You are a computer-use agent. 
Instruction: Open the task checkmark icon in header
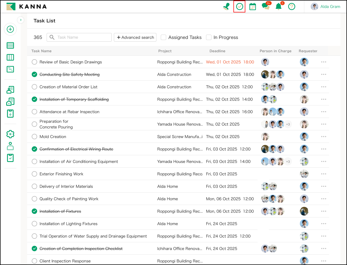click(x=239, y=7)
